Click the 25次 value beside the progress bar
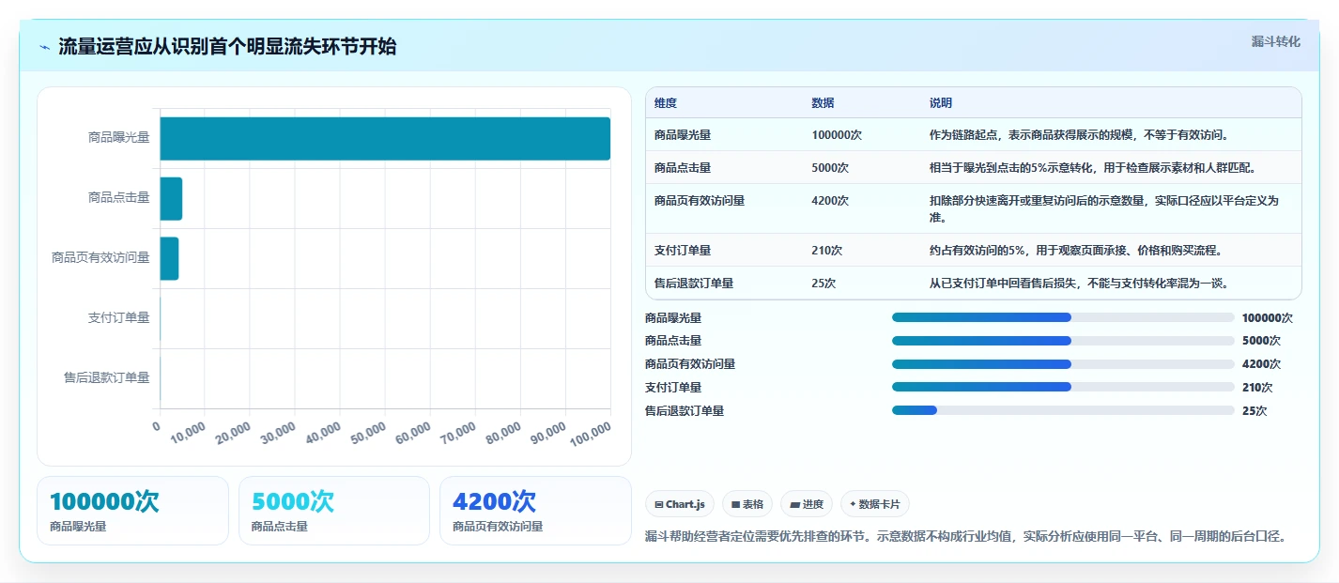The width and height of the screenshot is (1339, 583). (x=1254, y=411)
